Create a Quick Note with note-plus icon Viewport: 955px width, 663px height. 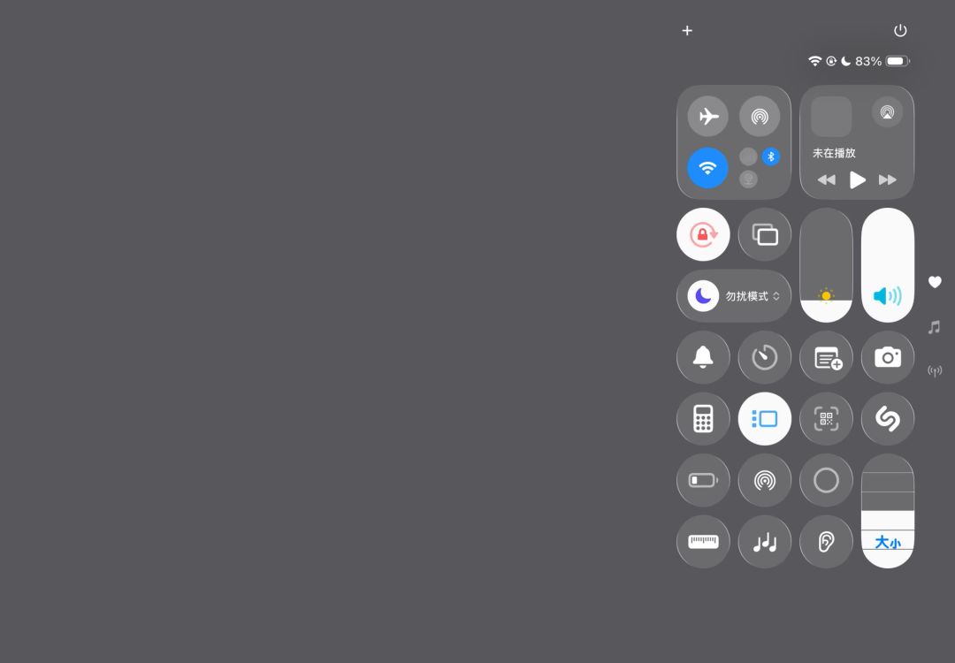click(x=826, y=357)
